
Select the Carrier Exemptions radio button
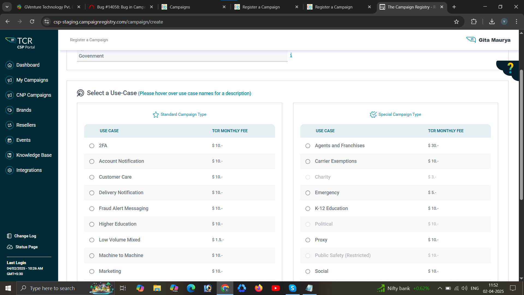[x=308, y=161]
